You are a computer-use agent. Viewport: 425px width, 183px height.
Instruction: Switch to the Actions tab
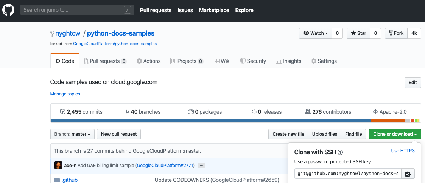pos(148,61)
